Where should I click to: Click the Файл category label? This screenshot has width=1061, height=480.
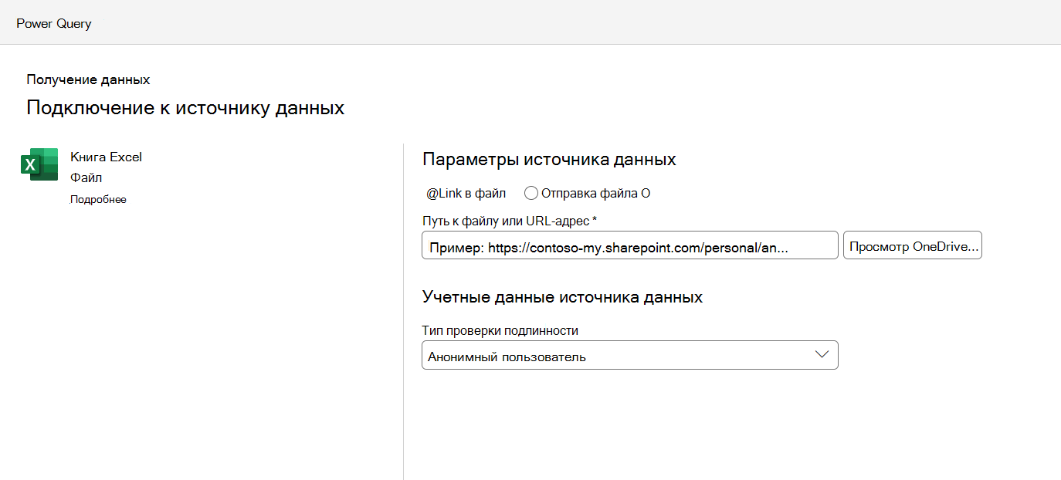point(86,177)
